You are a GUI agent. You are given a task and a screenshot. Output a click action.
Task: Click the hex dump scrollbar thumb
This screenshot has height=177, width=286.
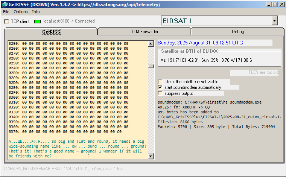[151, 66]
